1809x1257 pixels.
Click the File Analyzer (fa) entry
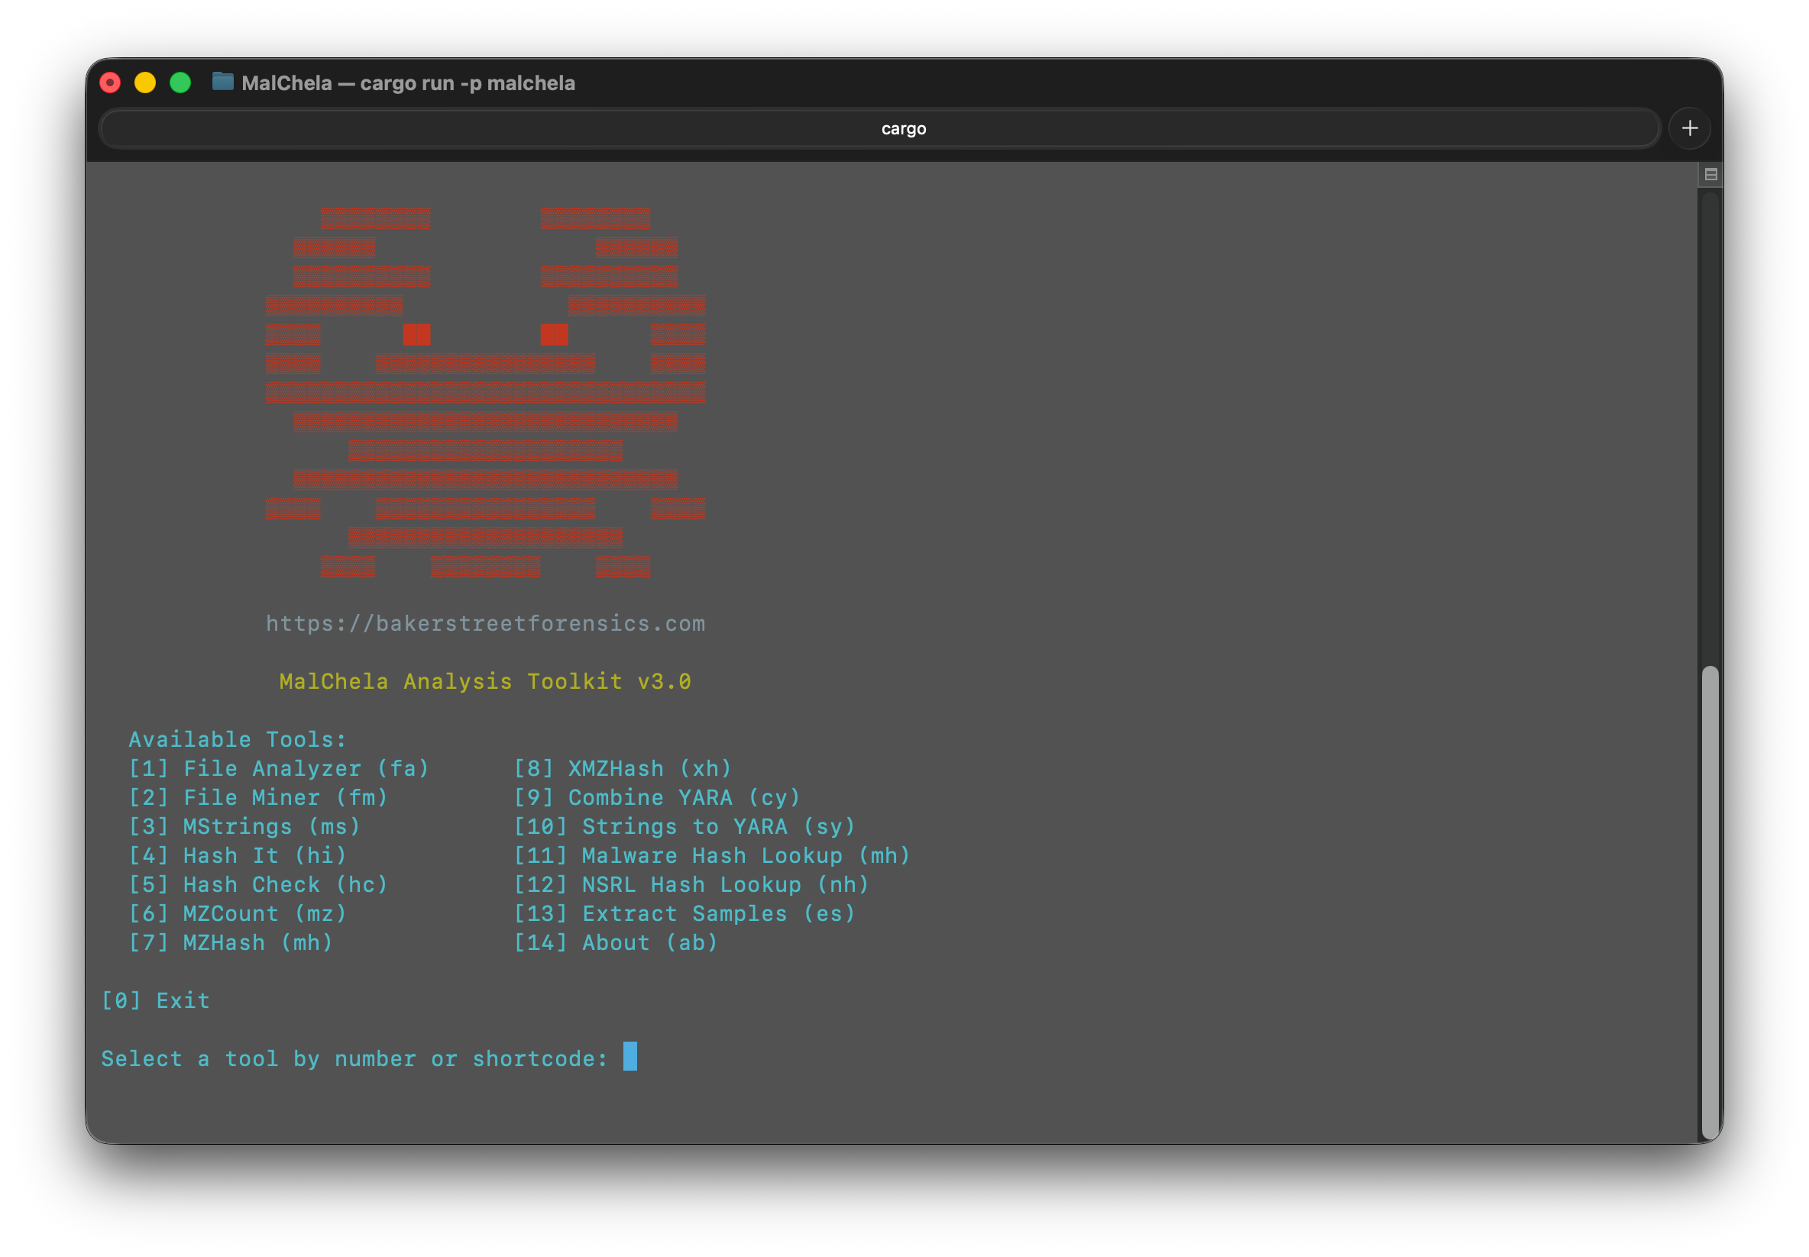pyautogui.click(x=279, y=769)
